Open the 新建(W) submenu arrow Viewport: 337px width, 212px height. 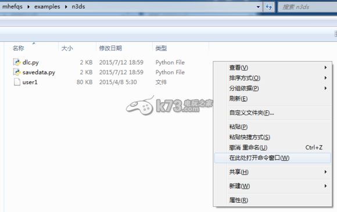tap(325, 186)
